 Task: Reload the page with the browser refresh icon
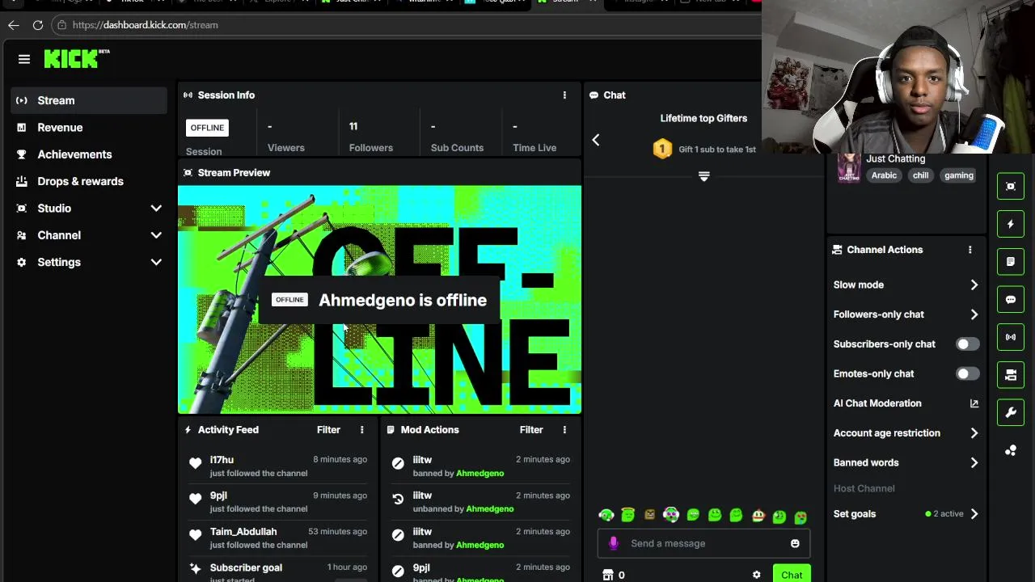(38, 25)
